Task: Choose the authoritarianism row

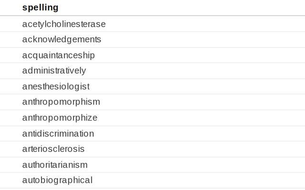Action: [55, 165]
